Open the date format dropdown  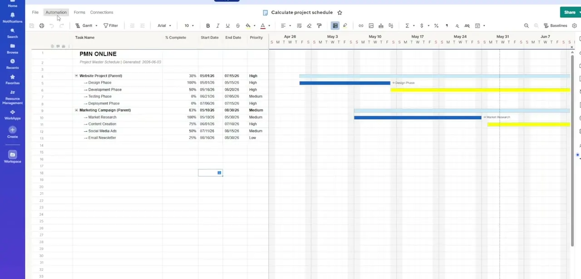[x=480, y=26]
